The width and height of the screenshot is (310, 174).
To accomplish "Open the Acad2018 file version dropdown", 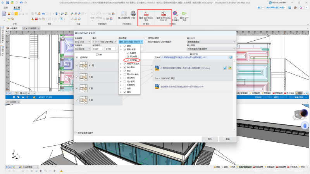I will [x=83, y=49].
